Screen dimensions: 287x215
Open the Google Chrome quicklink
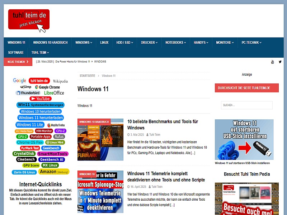point(48,87)
